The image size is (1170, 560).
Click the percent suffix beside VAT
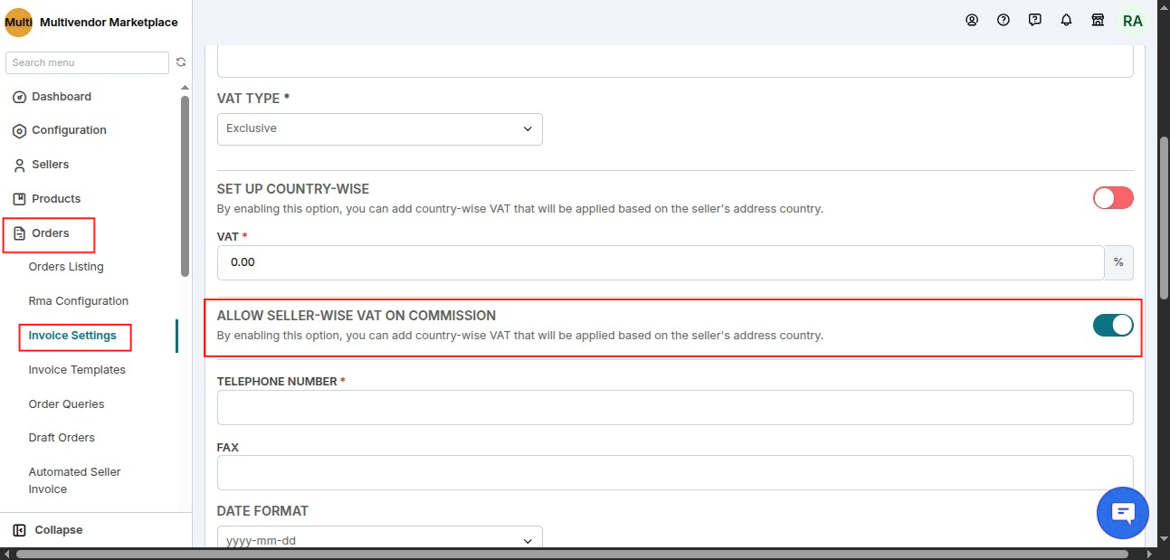(x=1119, y=262)
